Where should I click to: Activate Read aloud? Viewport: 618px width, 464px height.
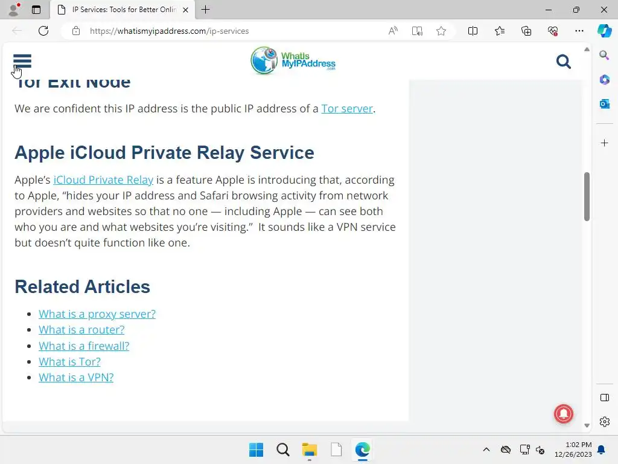393,31
